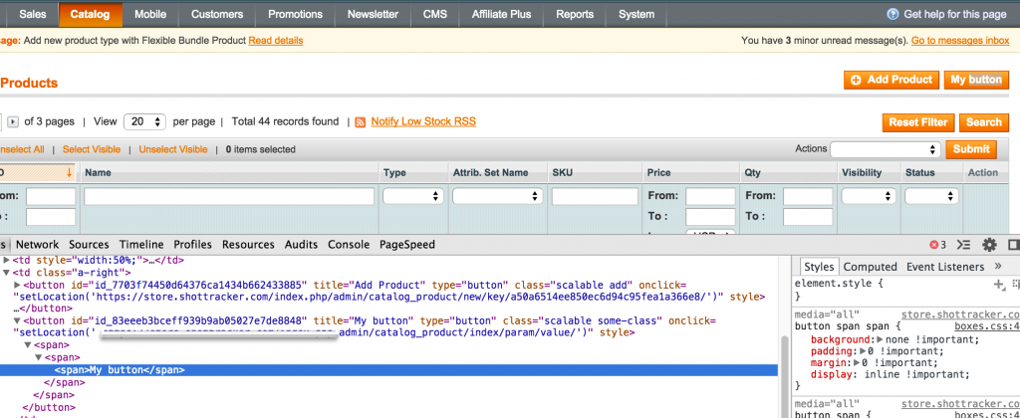Sort by the SKU column header

tap(562, 172)
